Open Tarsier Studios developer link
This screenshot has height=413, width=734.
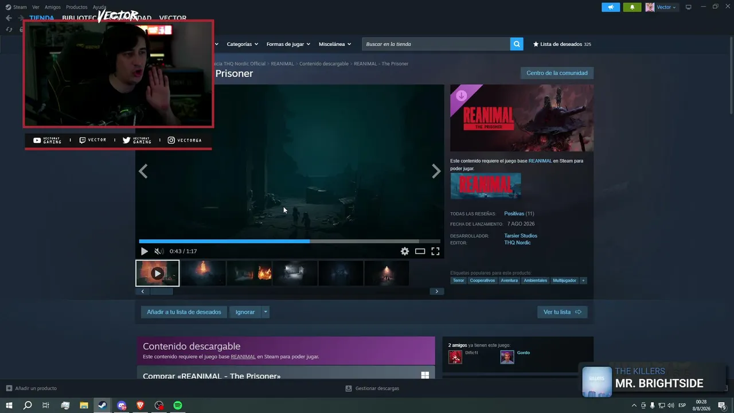(x=521, y=236)
